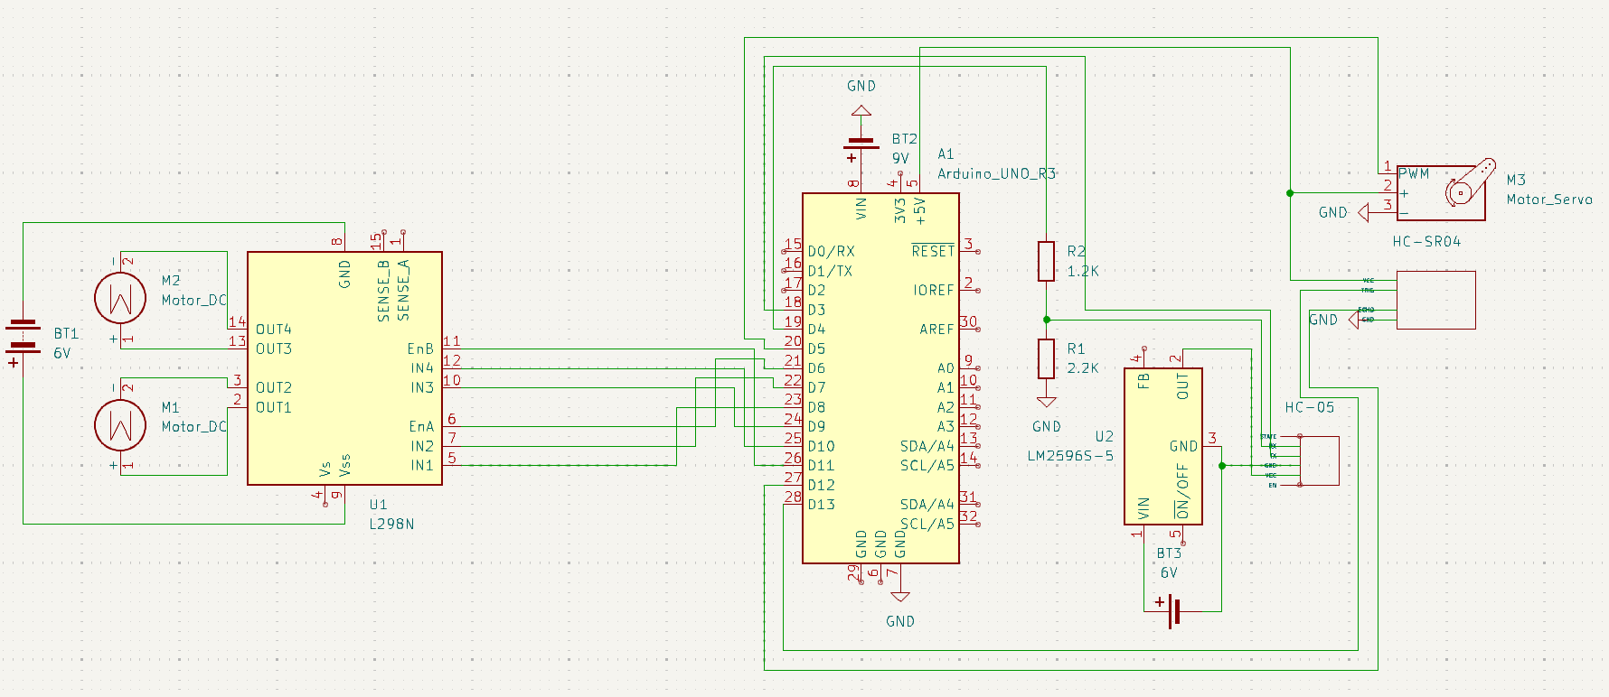Select the M3 servo motor symbol

[x=1444, y=191]
